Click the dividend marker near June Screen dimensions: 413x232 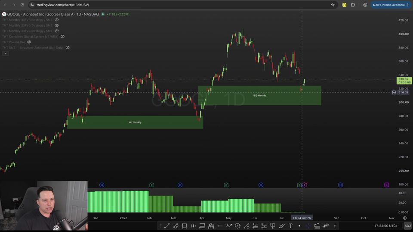(x=261, y=185)
